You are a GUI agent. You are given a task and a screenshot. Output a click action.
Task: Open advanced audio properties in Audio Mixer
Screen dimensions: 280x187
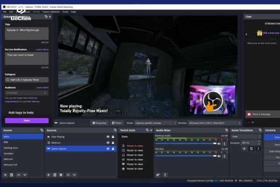point(158,174)
